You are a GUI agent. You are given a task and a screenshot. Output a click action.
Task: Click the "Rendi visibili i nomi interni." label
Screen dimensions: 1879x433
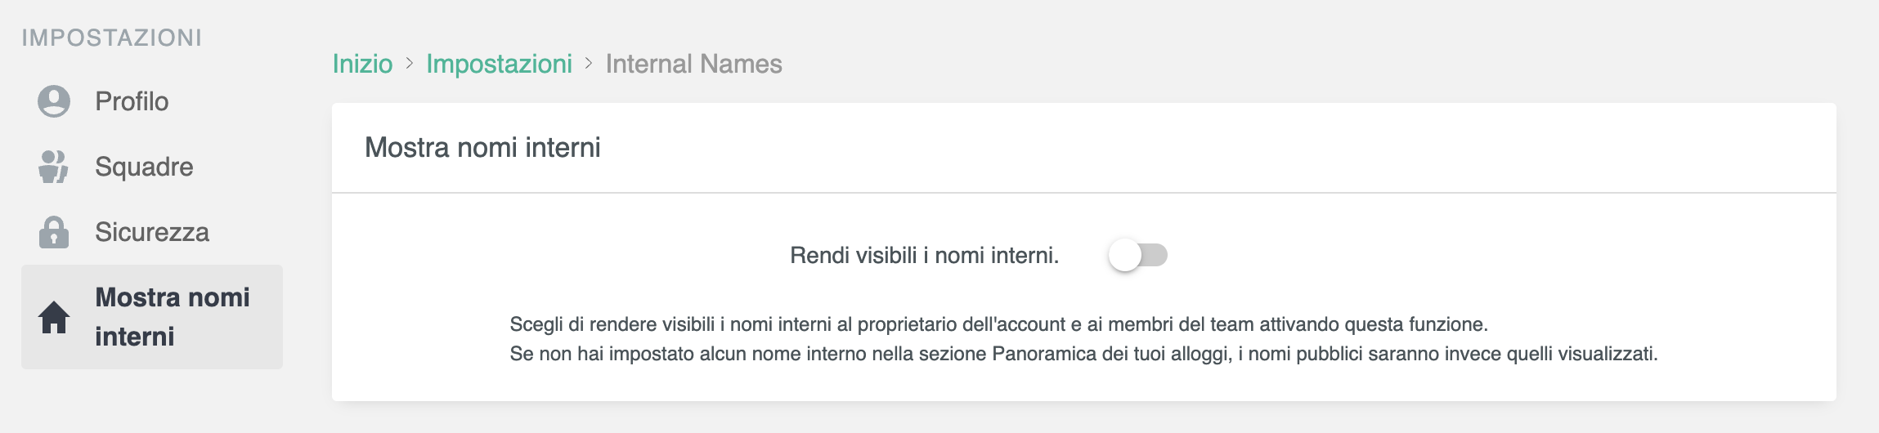click(x=924, y=256)
